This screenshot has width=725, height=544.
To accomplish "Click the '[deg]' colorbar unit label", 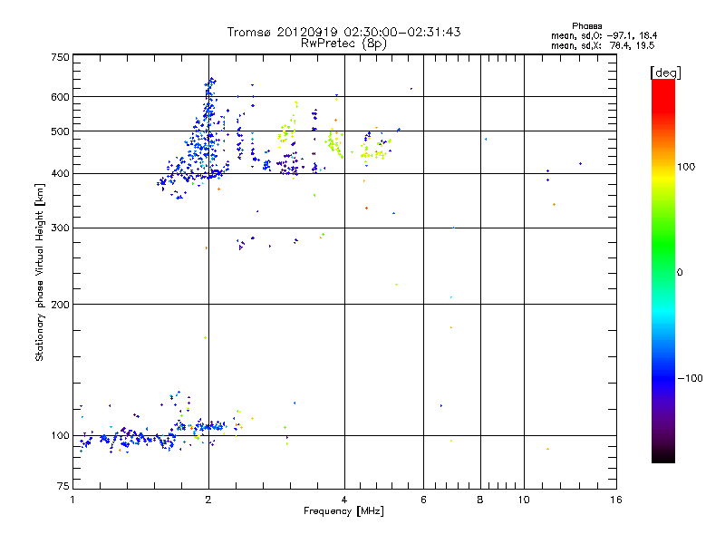I will pyautogui.click(x=665, y=73).
